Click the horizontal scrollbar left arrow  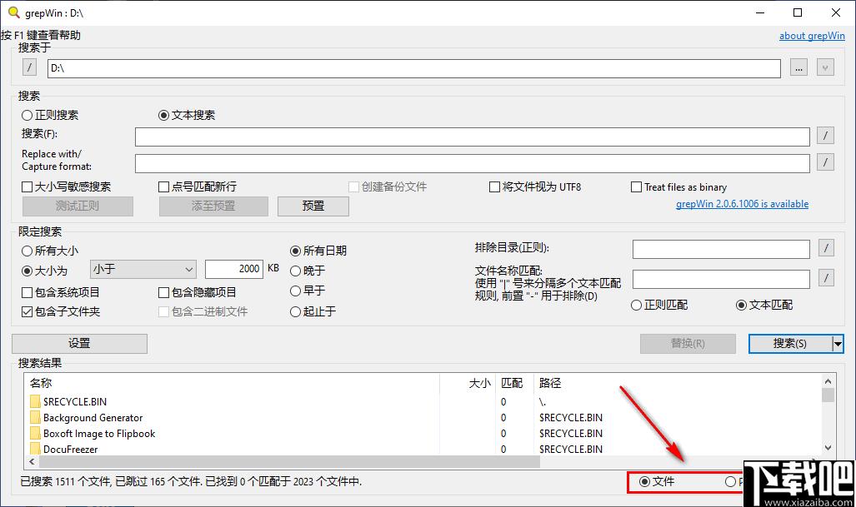click(x=33, y=462)
